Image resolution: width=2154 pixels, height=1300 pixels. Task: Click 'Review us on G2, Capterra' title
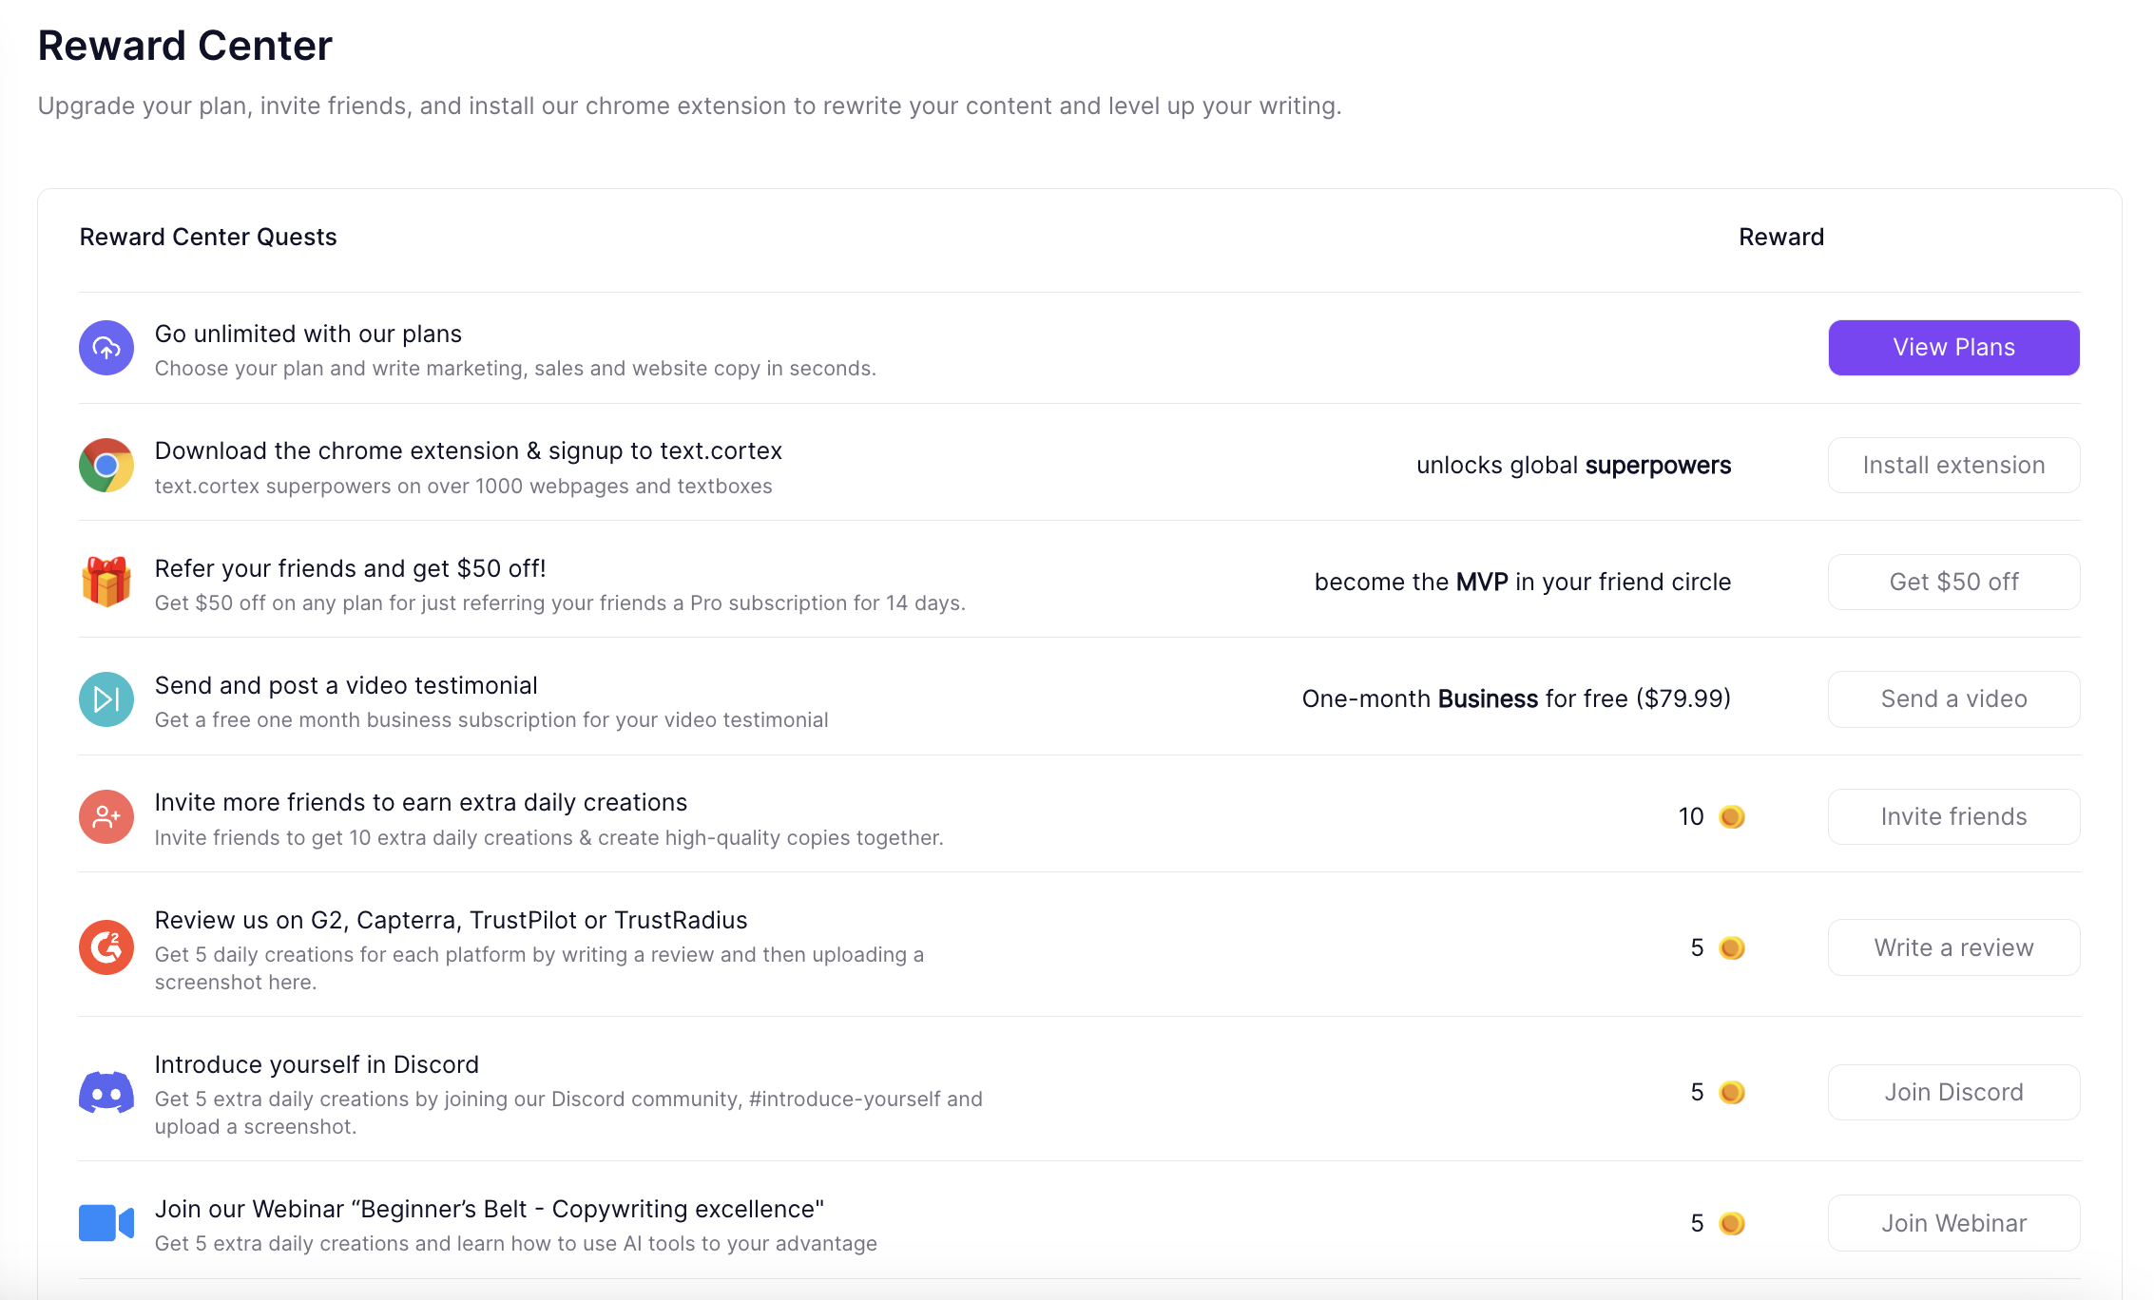[x=452, y=920]
